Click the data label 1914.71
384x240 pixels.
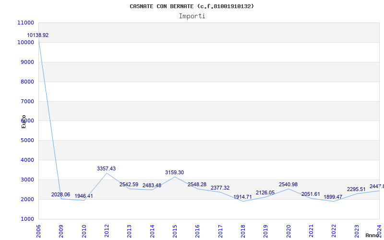242,197
